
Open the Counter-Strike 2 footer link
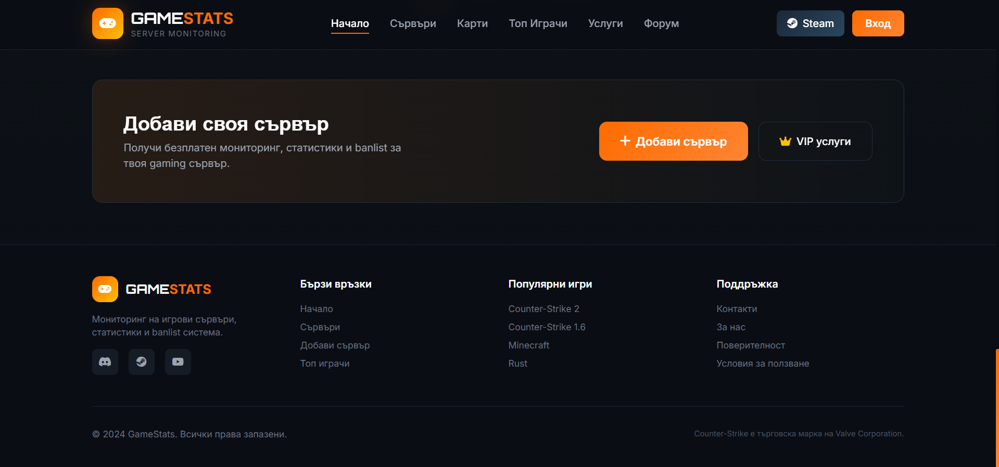tap(543, 309)
